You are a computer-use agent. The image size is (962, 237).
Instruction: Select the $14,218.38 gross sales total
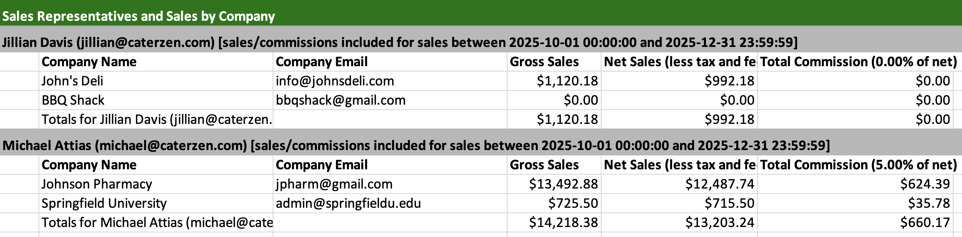563,222
